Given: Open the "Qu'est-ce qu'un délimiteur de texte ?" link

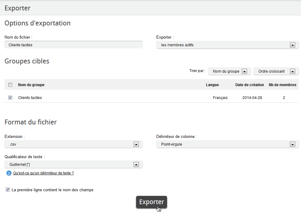Looking at the screenshot, I should tap(44, 173).
